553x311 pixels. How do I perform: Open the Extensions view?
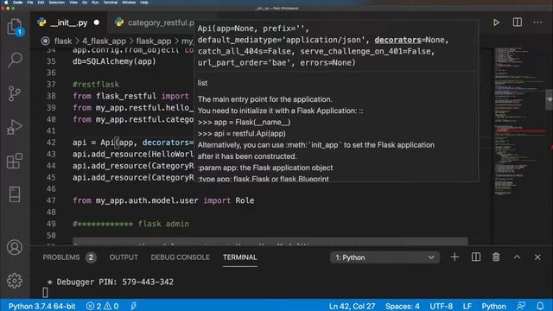15,161
